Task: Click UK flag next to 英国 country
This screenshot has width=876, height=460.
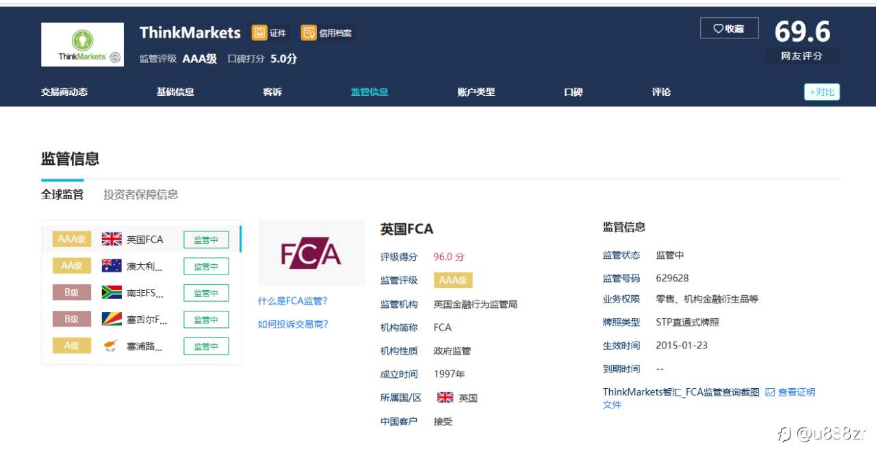Action: pos(445,397)
